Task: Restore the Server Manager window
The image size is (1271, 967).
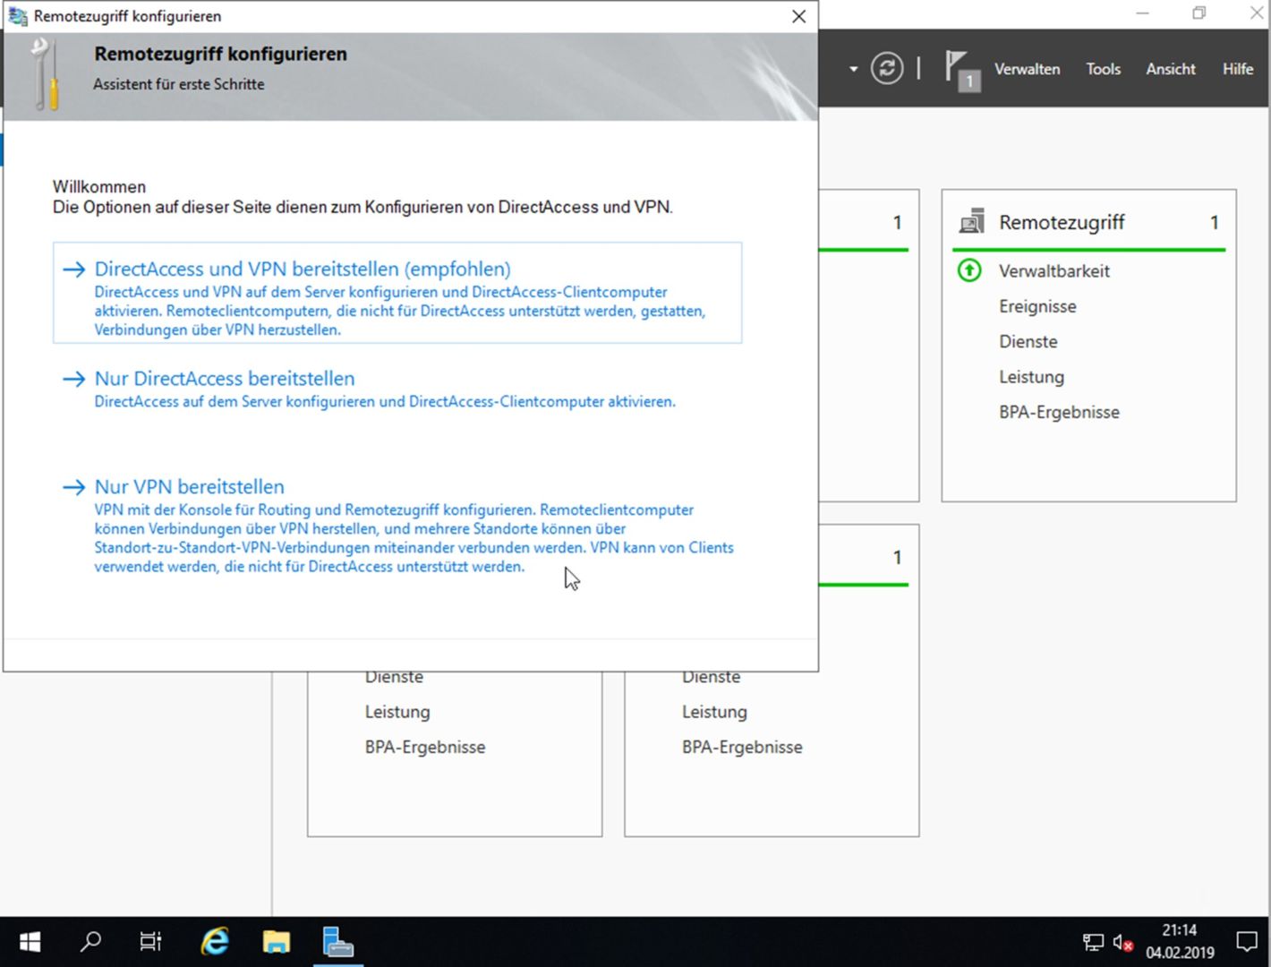Action: click(1199, 13)
